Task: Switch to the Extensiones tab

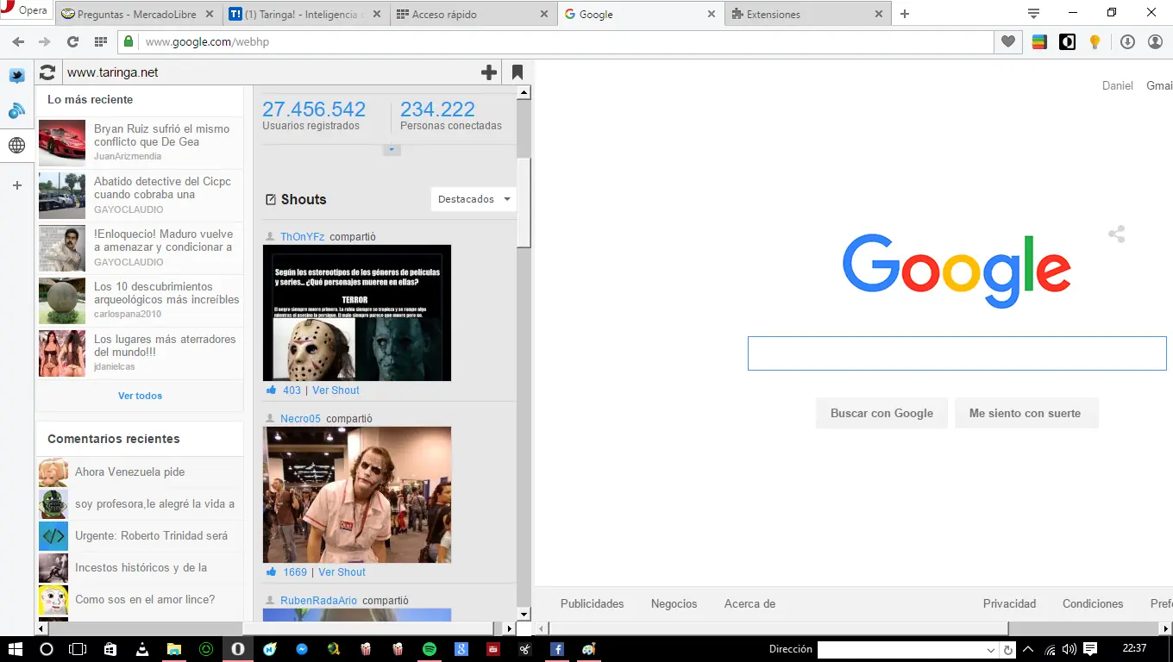Action: tap(807, 14)
